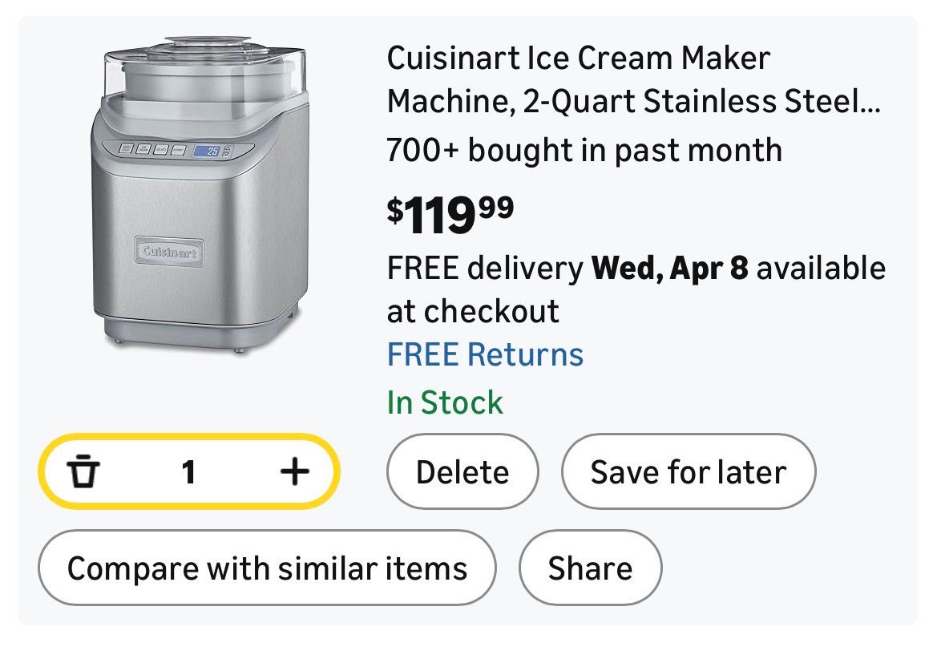Viewport: 937px width, 655px height.
Task: Click the "Machine, 2-Quart Stainless Steel" title line
Action: point(633,103)
